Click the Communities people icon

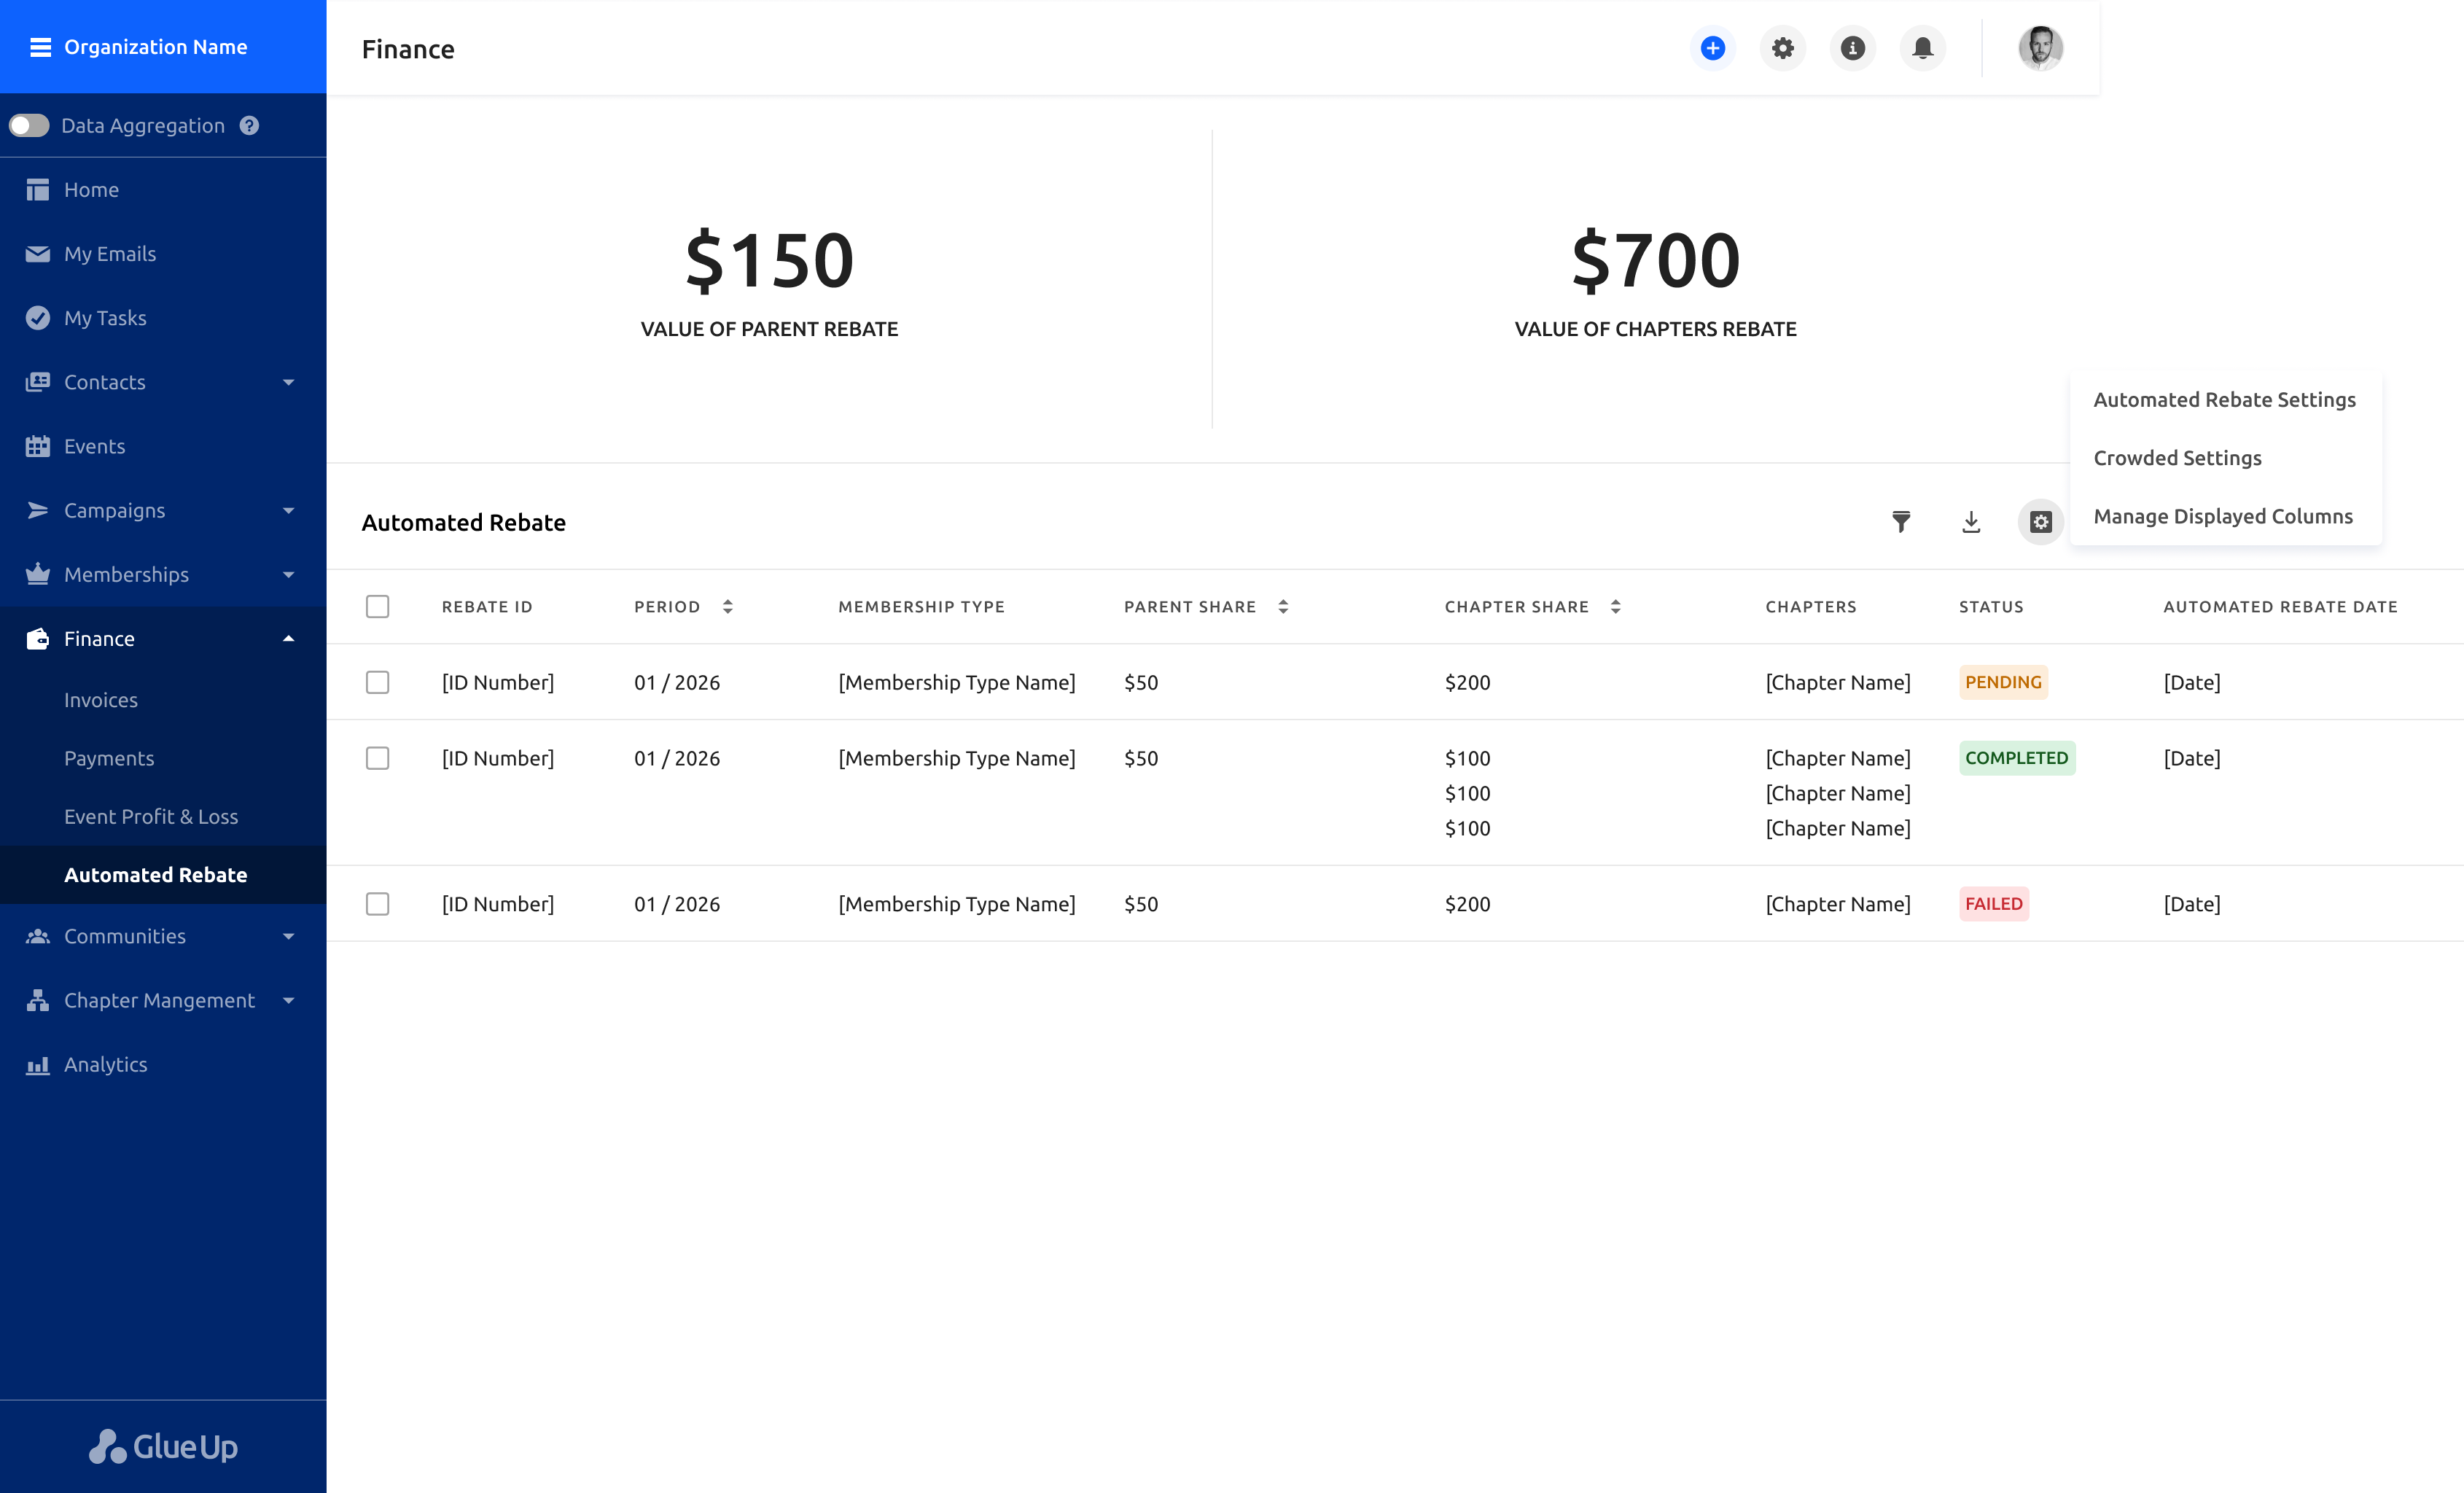click(x=38, y=936)
